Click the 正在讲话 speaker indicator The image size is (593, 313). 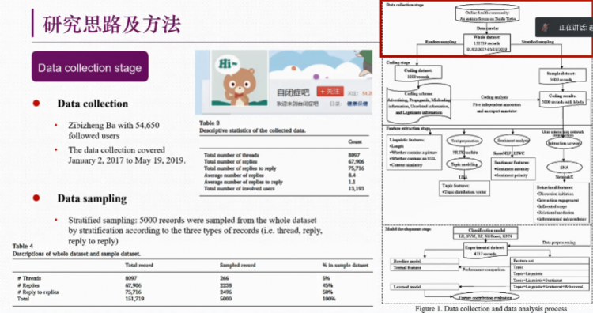576,28
